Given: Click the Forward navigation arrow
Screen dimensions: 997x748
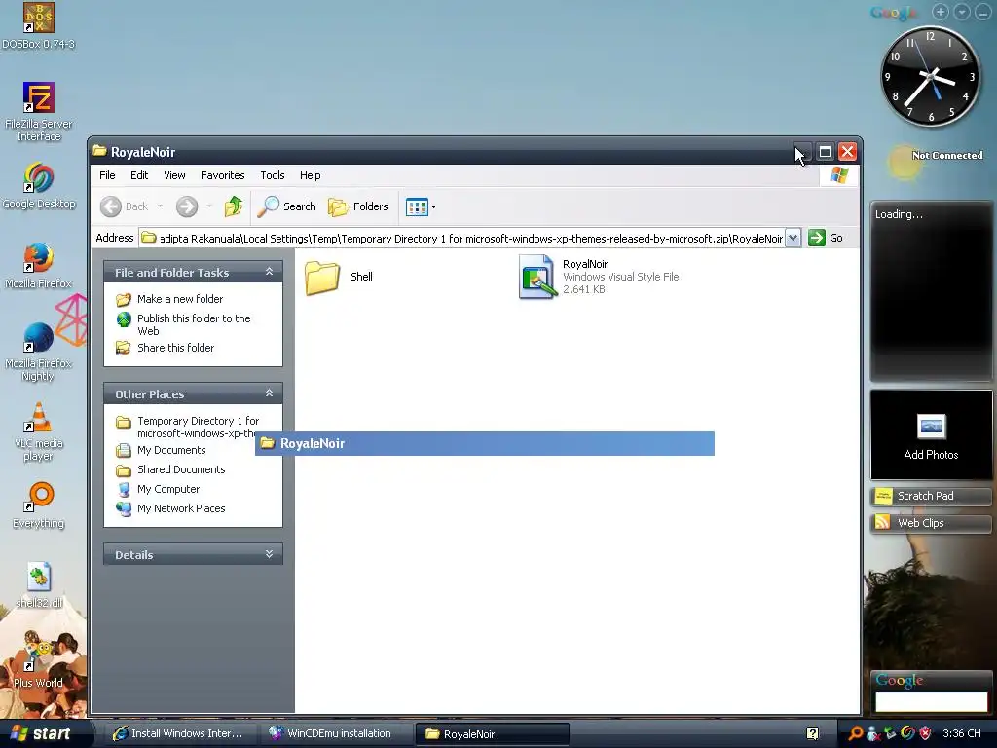Looking at the screenshot, I should [187, 206].
